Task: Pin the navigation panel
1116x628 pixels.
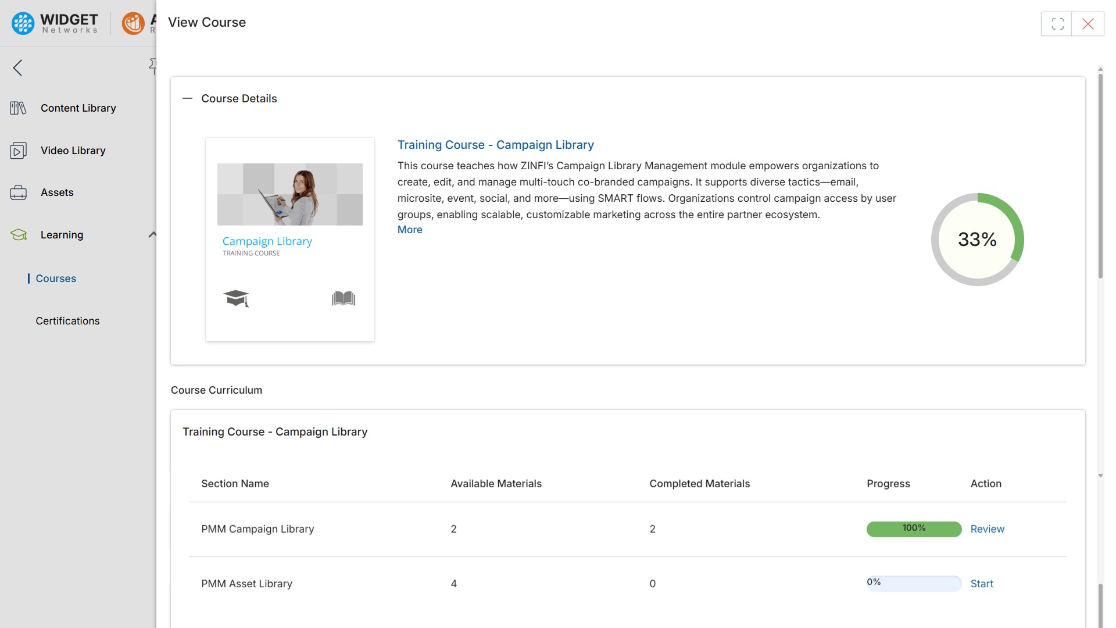Action: point(153,65)
